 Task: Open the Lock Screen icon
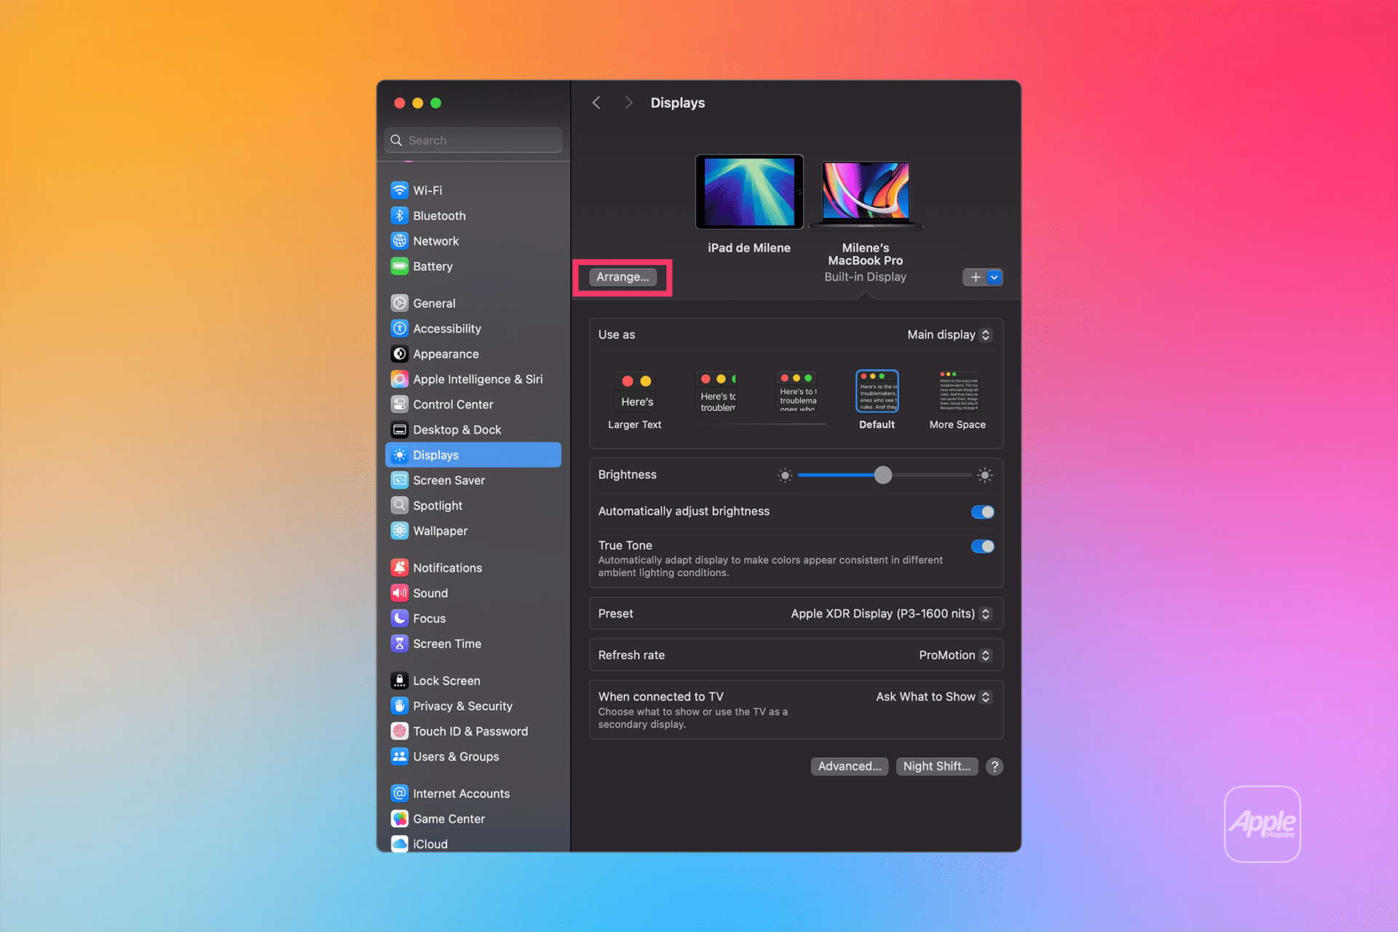click(399, 681)
